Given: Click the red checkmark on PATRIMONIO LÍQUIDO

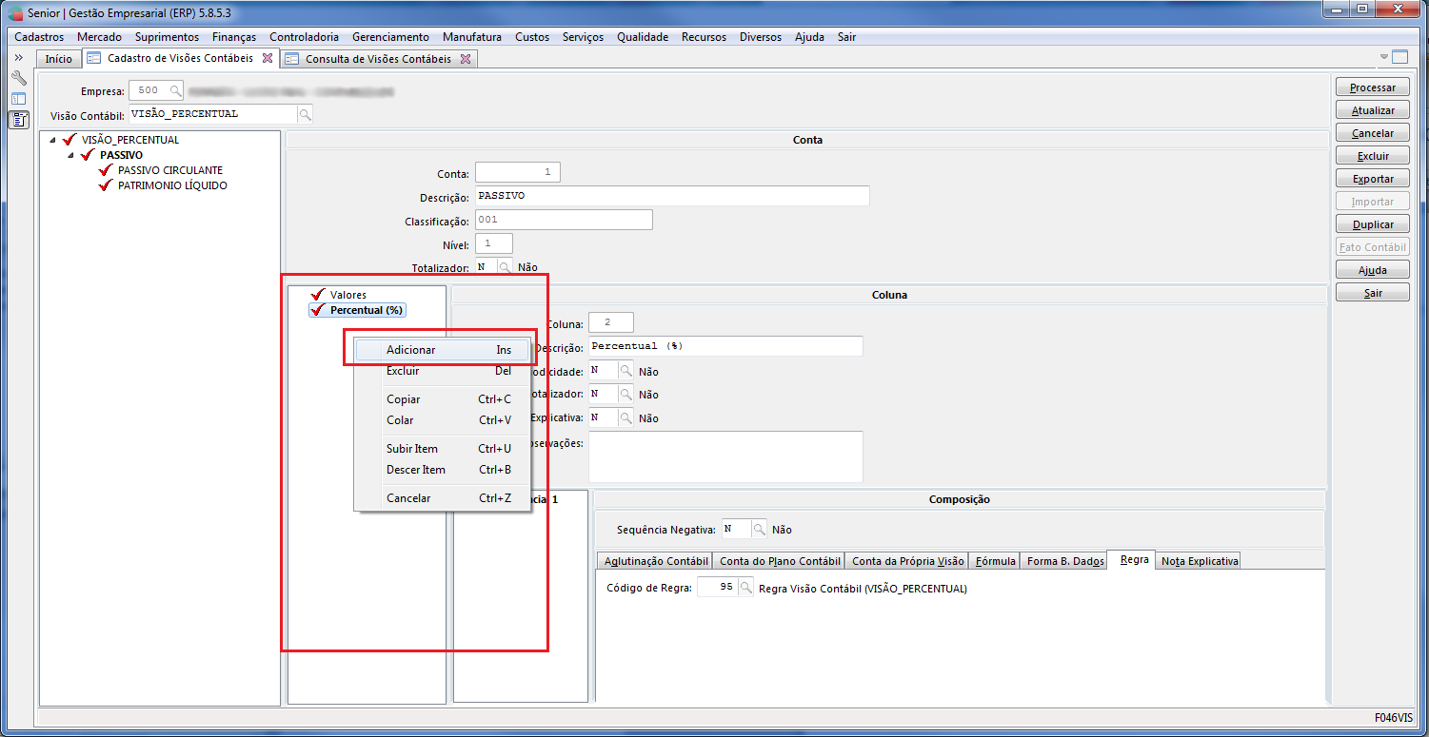Looking at the screenshot, I should [106, 185].
